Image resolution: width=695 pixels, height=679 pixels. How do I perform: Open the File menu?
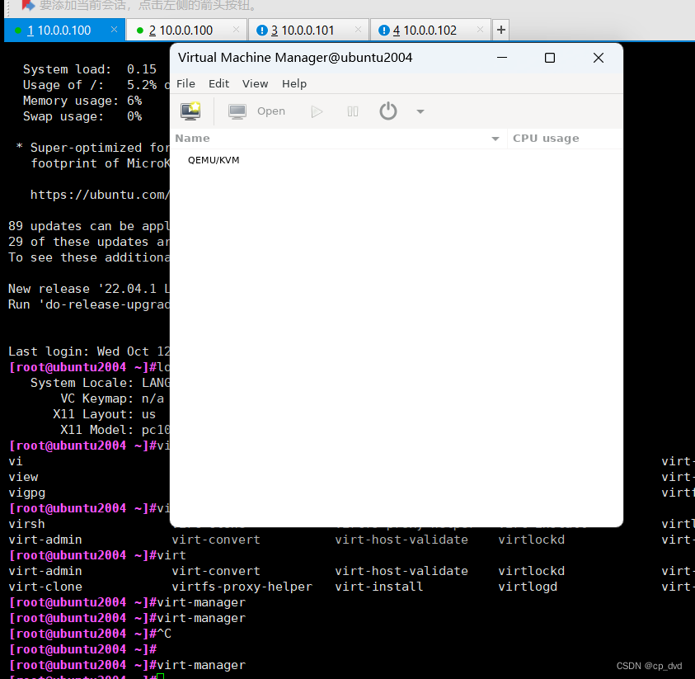(x=185, y=84)
